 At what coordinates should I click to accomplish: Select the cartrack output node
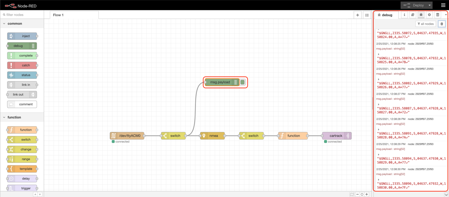point(337,136)
